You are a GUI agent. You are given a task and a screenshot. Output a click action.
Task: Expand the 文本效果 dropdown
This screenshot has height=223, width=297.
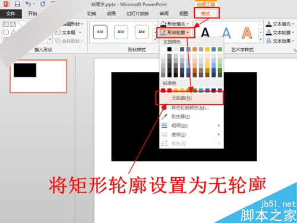click(x=293, y=41)
